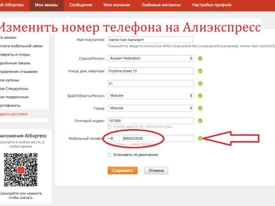Viewport: 275px width, 206px height.
Task: Open the Сообщения tab
Action: [80, 5]
